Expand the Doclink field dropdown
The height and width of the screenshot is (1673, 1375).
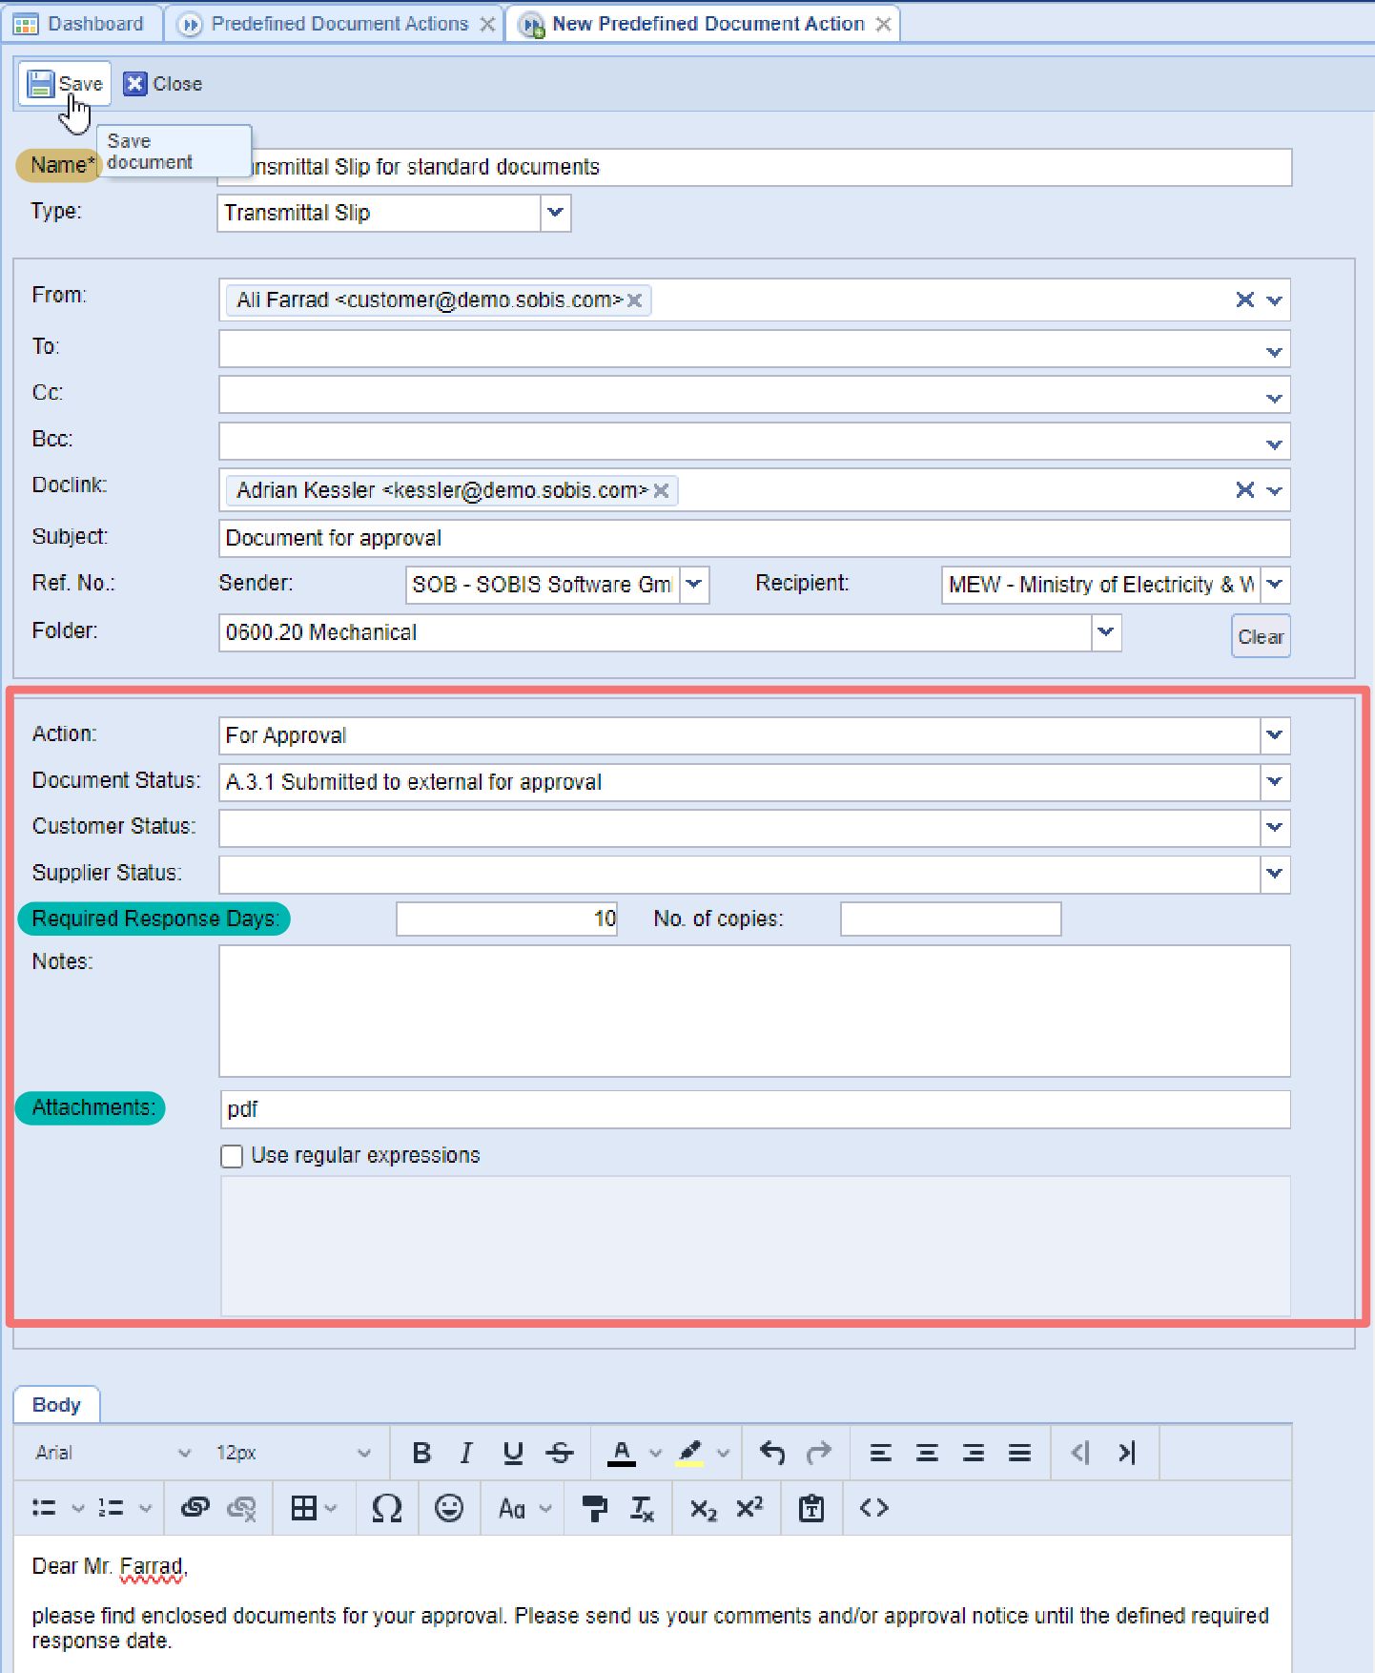tap(1275, 490)
